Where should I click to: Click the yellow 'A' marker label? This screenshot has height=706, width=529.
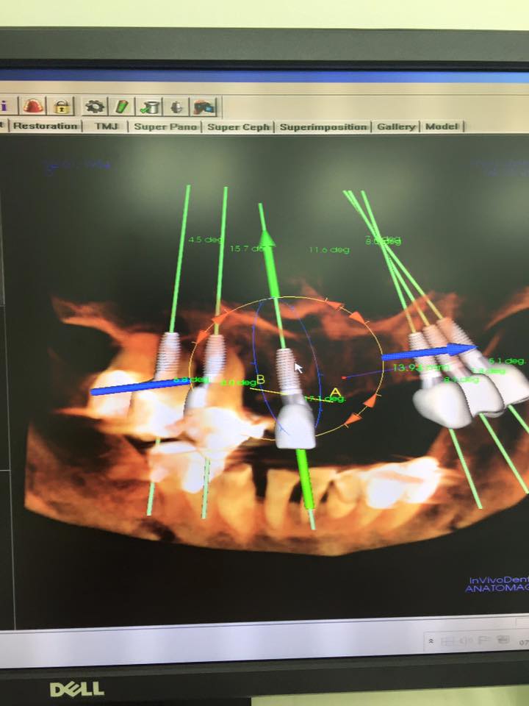(x=335, y=393)
